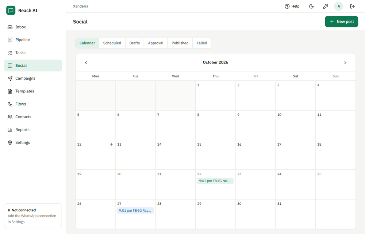Open the Approval tab
This screenshot has width=365, height=234.
coord(156,43)
